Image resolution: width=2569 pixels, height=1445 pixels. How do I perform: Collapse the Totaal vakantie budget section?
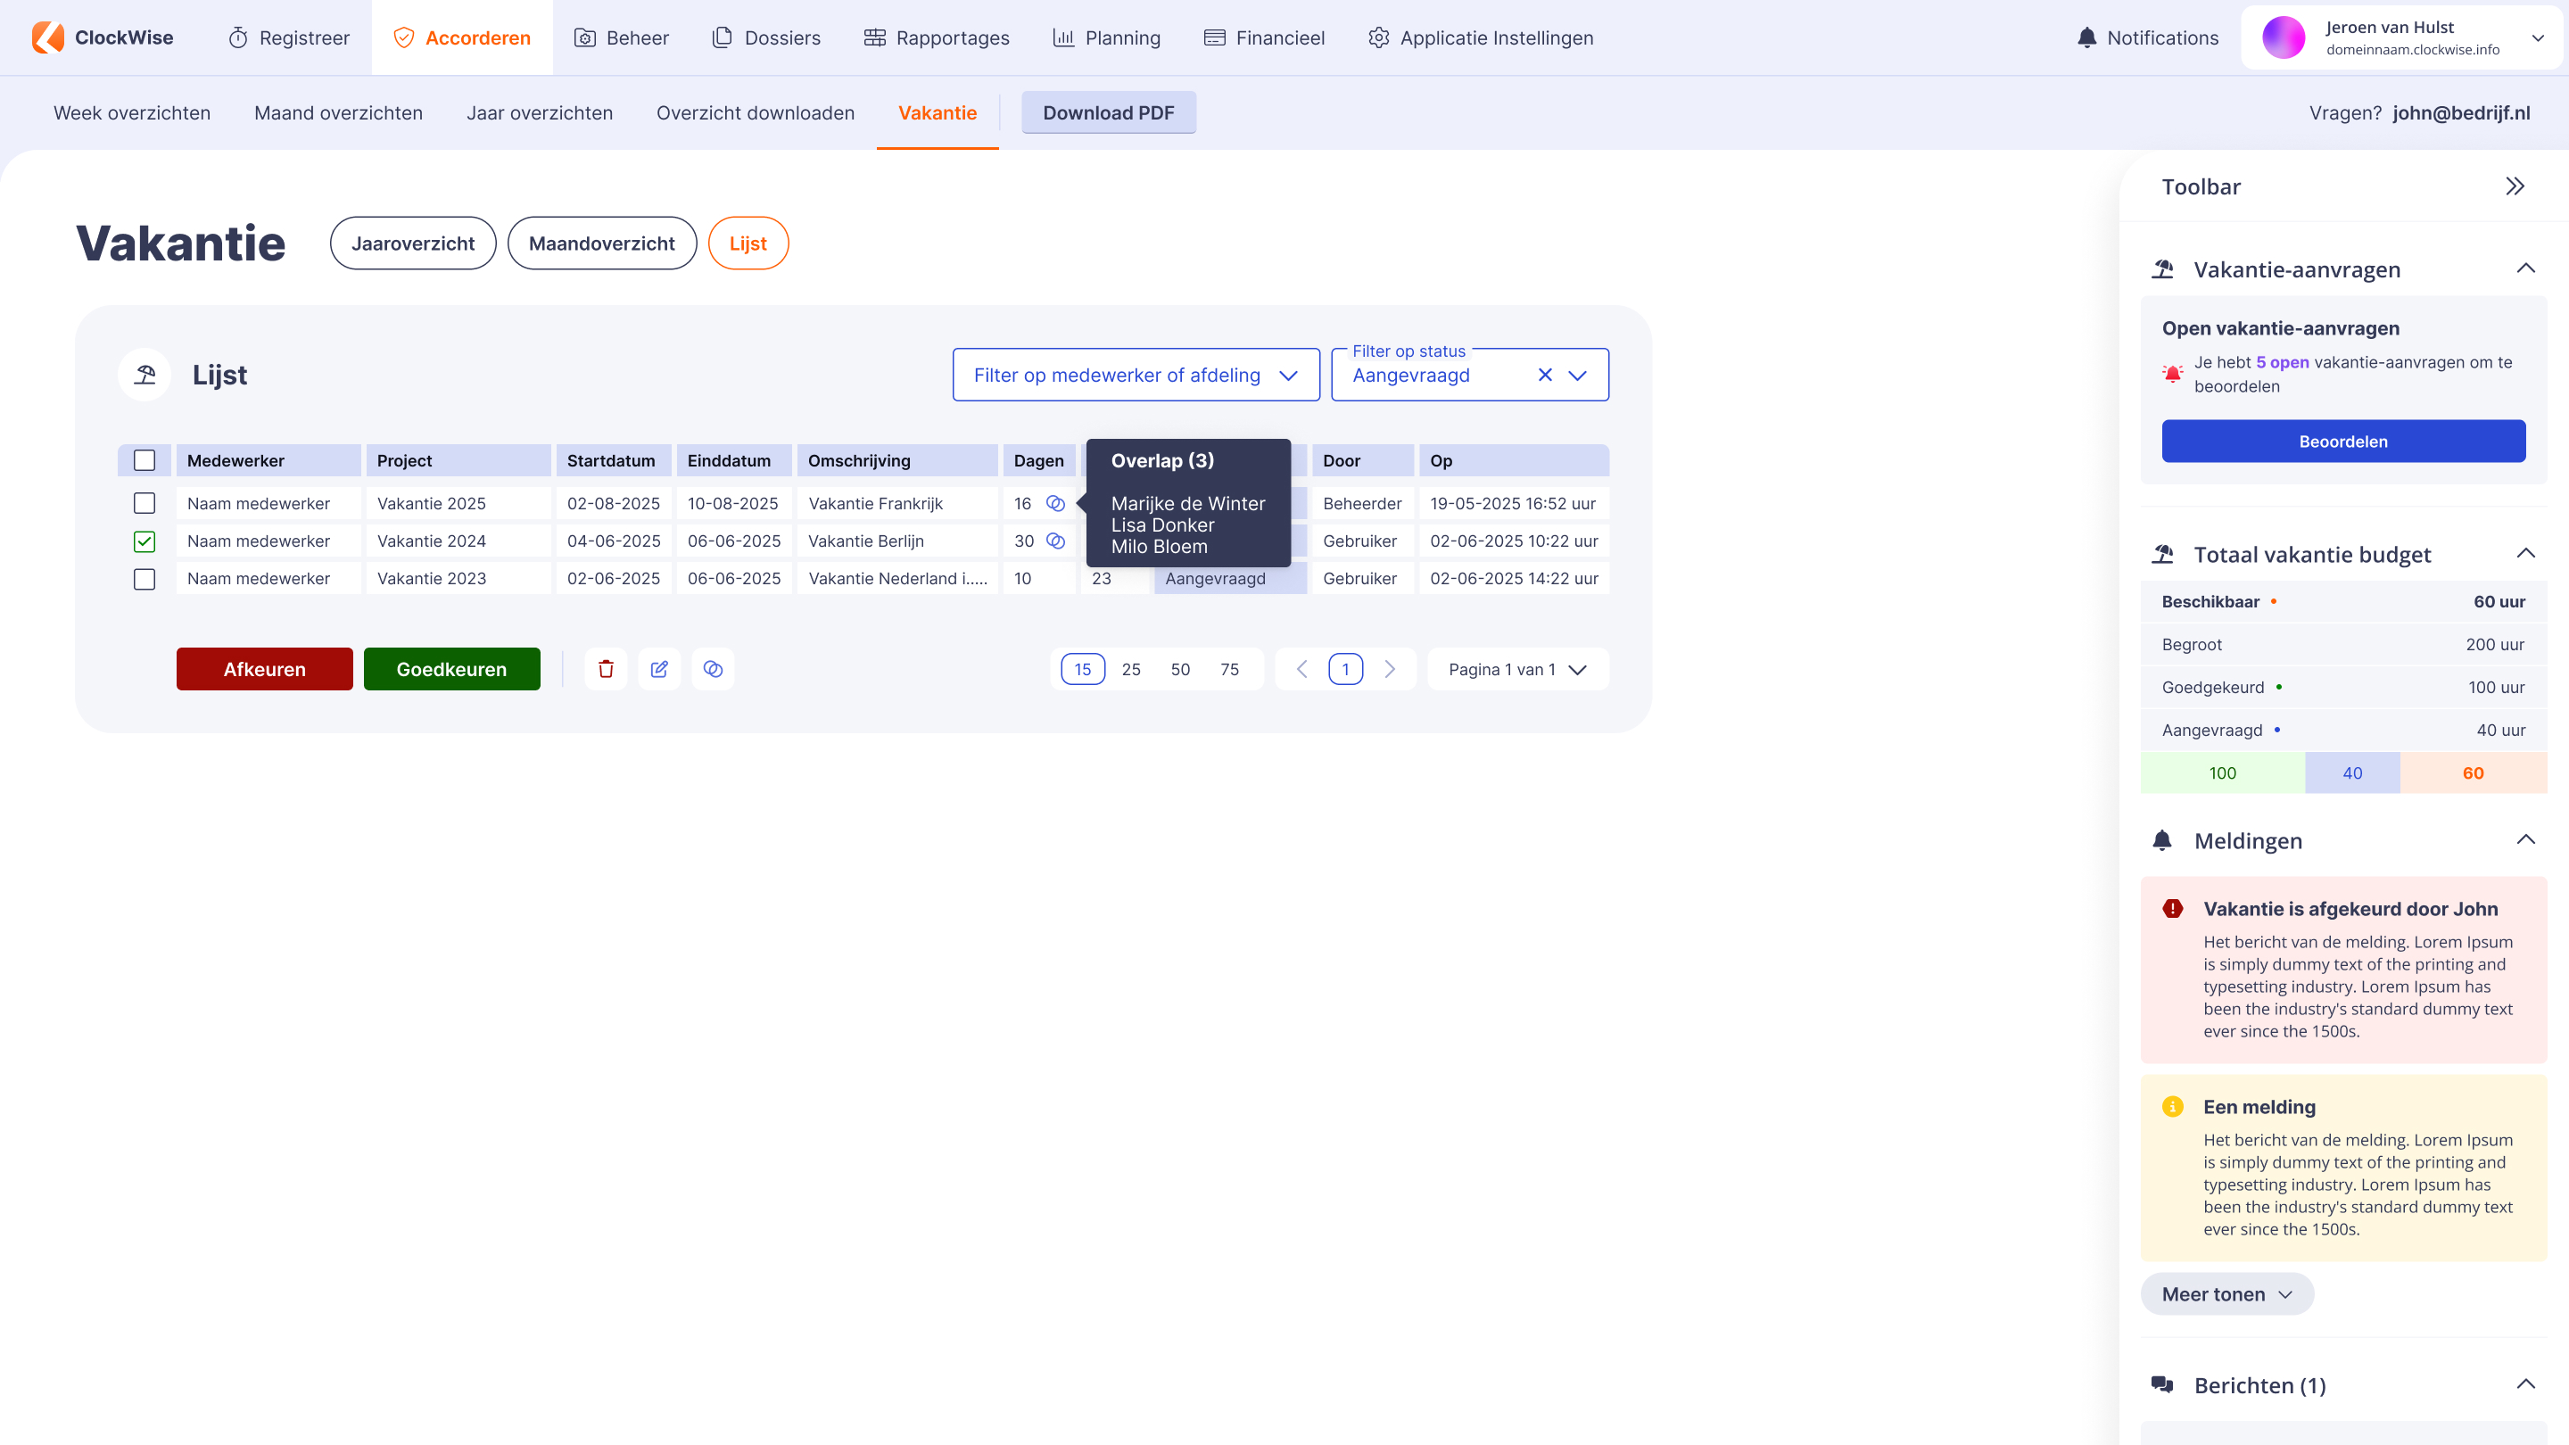[2525, 553]
